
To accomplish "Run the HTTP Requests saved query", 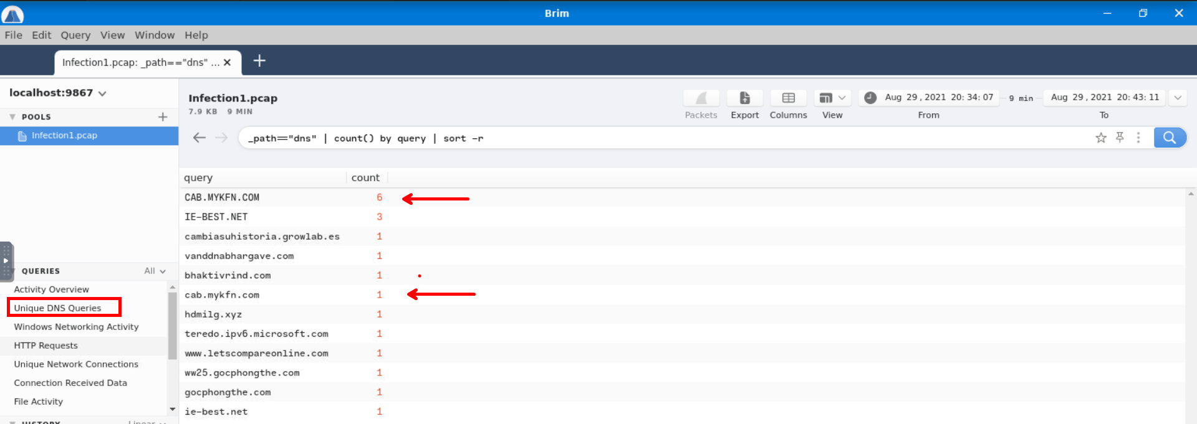I will [46, 346].
